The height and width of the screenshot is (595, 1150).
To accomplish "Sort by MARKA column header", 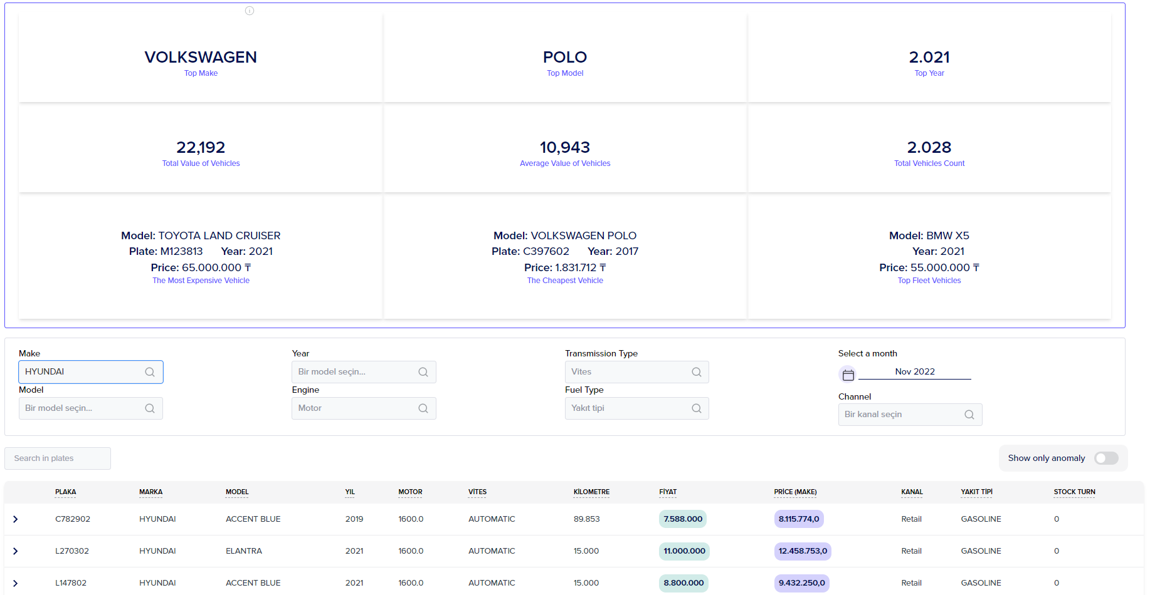I will pos(150,492).
